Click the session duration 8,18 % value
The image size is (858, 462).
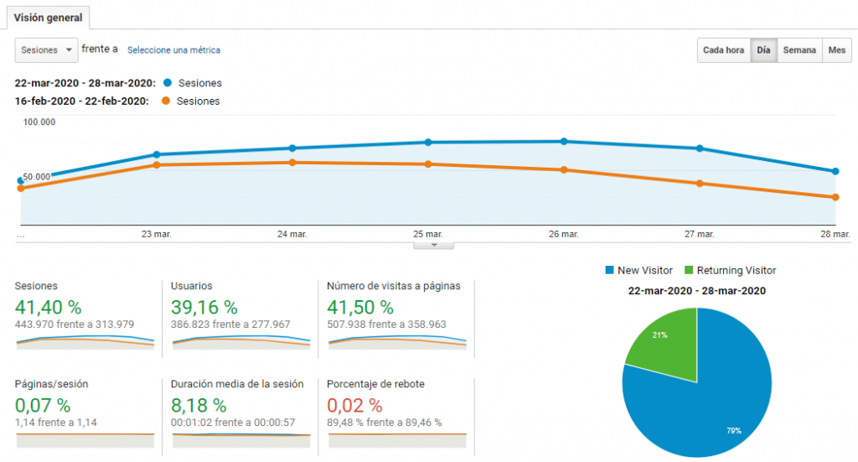tap(199, 406)
